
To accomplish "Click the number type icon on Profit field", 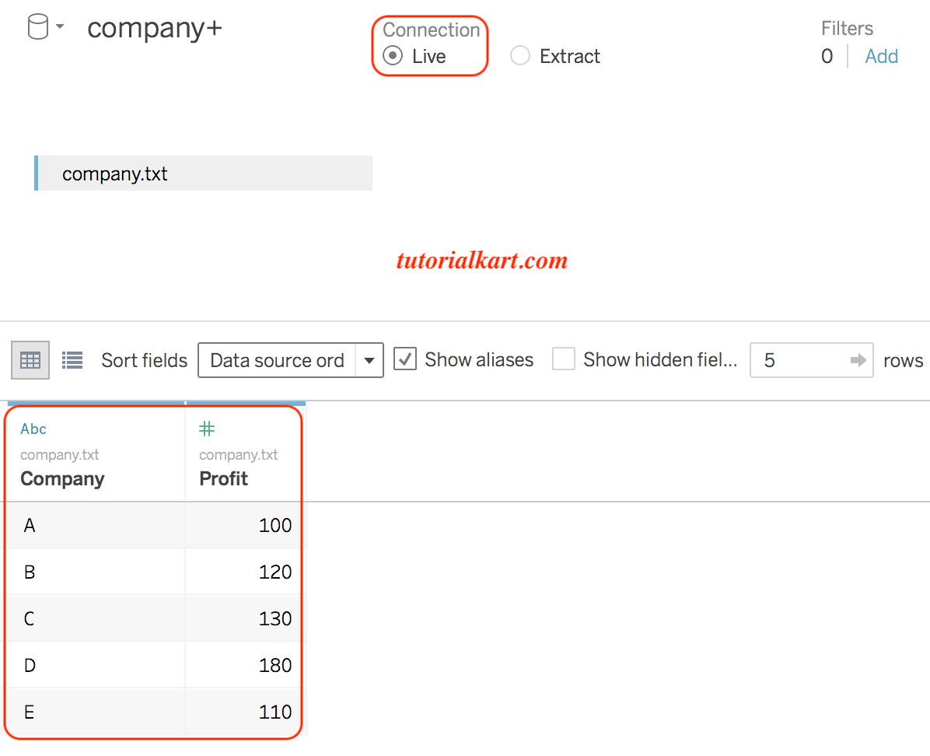I will click(x=206, y=429).
